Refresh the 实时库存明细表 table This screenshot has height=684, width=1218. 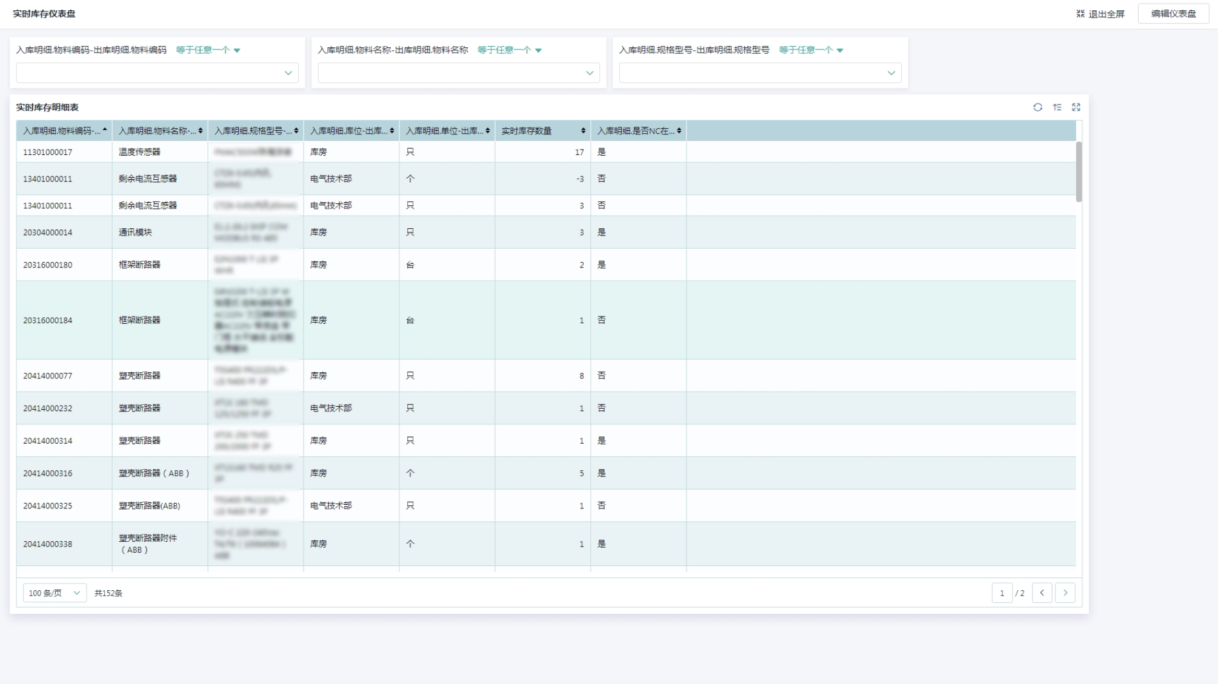pos(1037,107)
